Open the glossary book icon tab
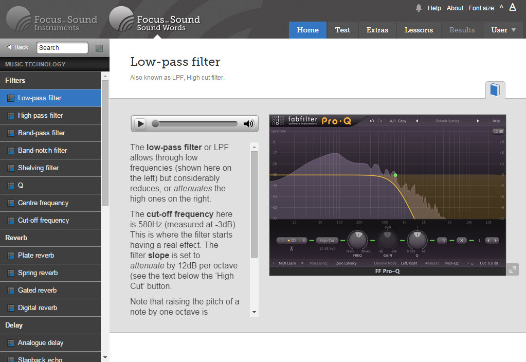The height and width of the screenshot is (362, 526). click(495, 90)
